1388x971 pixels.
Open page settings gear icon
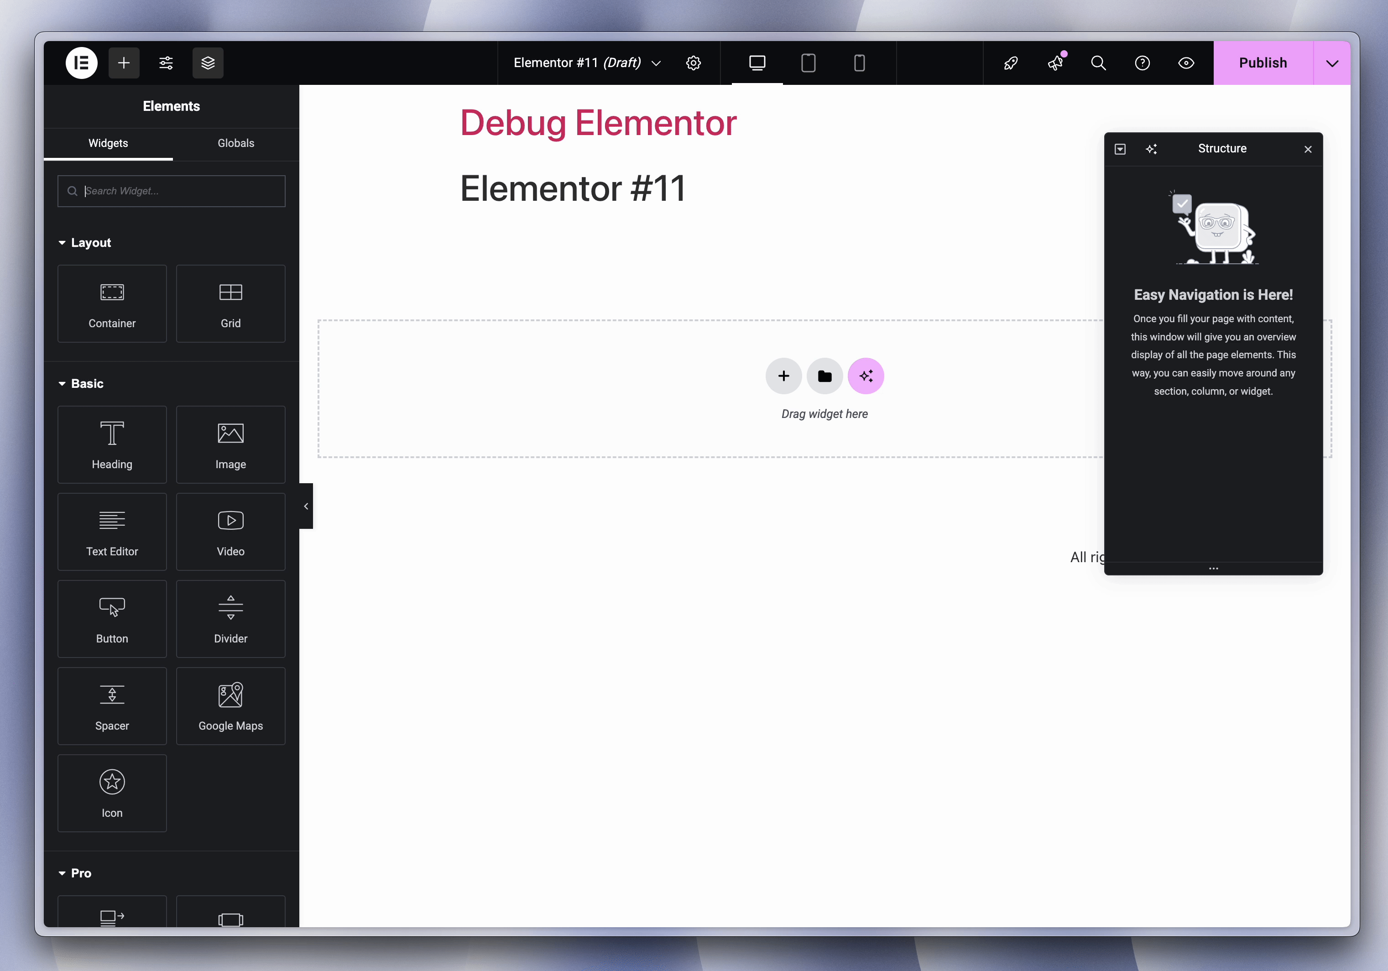[x=694, y=63]
